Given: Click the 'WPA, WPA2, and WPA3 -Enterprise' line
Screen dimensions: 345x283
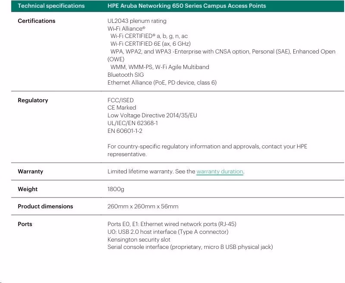Looking at the screenshot, I should tap(223, 51).
